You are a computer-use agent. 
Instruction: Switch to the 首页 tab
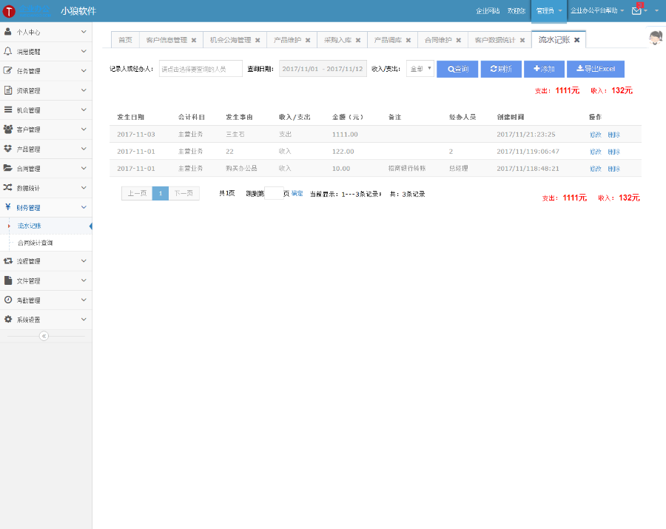tap(125, 40)
